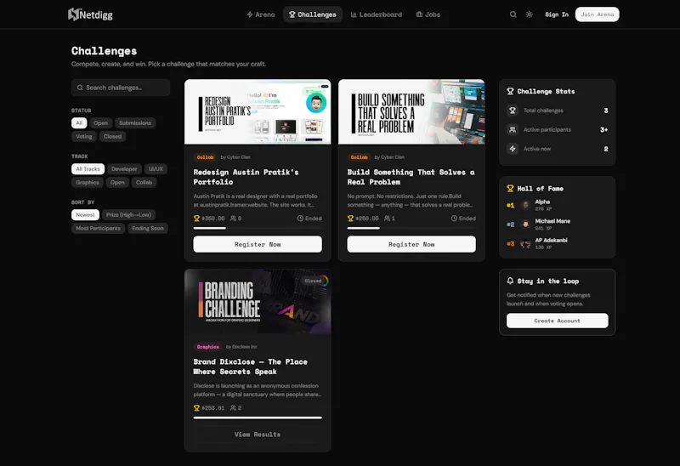Screen dimensions: 680x466
Task: Open Build Something That Solves a Real Problem title
Action: (411, 177)
